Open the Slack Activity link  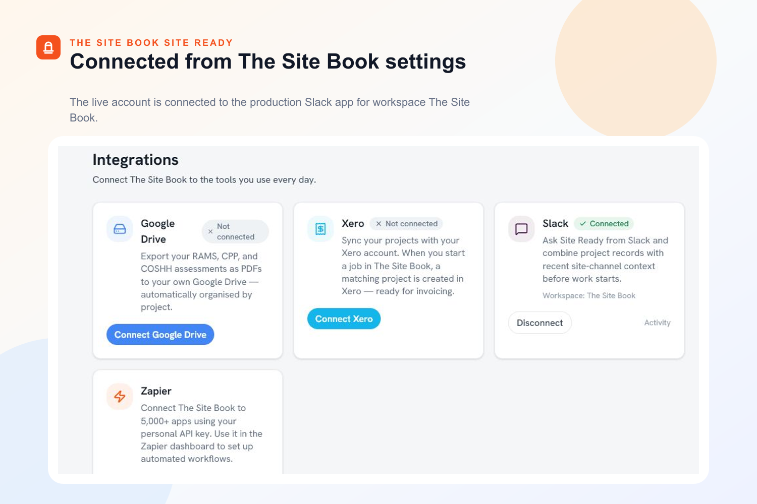(x=657, y=323)
